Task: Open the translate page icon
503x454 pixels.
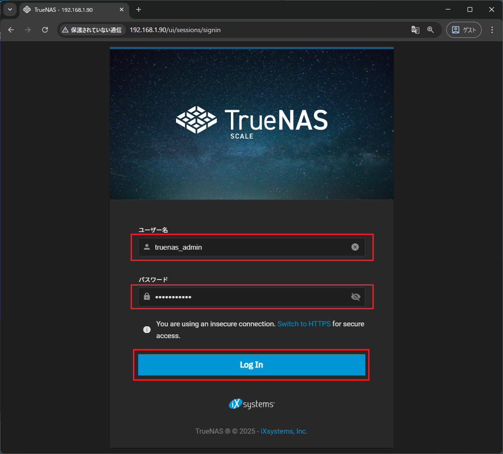Action: click(x=415, y=30)
